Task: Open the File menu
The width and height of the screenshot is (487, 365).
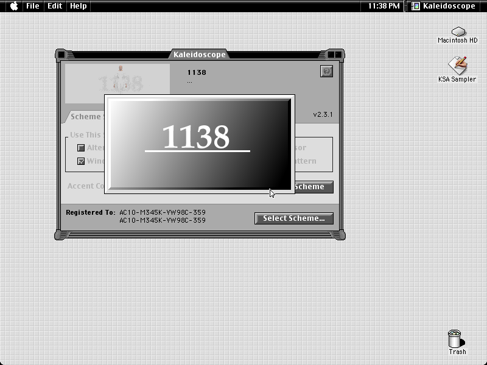Action: [33, 6]
